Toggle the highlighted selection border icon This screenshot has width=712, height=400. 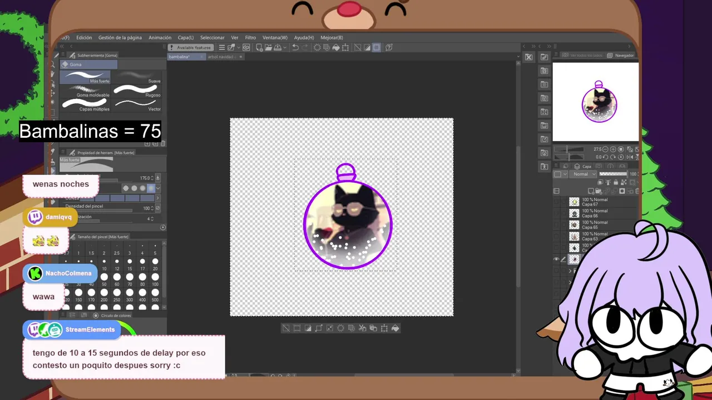(x=377, y=47)
